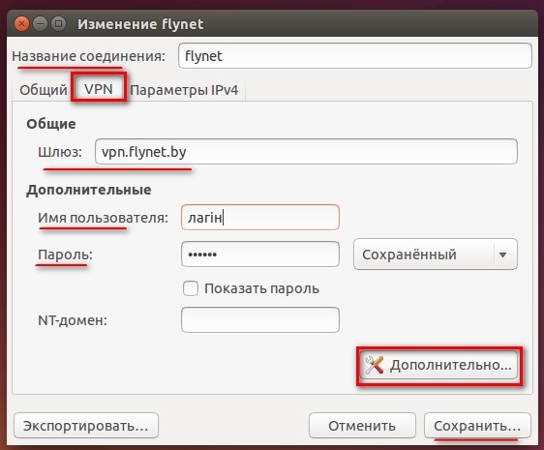This screenshot has height=450, width=544.
Task: Switch to the Общий tab
Action: coord(44,90)
